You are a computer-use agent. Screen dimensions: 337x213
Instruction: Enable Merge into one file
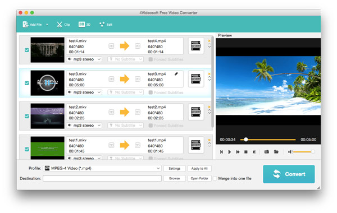[215, 178]
